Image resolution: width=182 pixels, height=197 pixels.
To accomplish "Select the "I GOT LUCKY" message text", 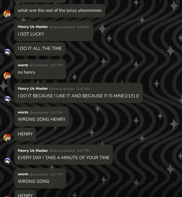I will pyautogui.click(x=31, y=34).
